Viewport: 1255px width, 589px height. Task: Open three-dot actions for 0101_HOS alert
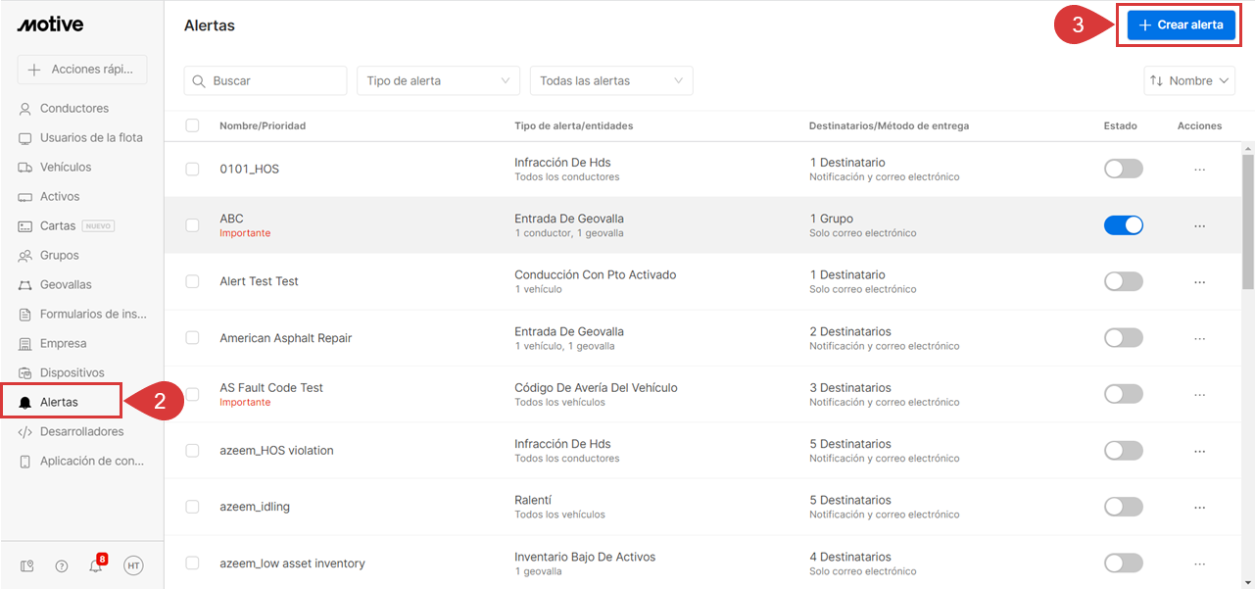click(x=1199, y=170)
